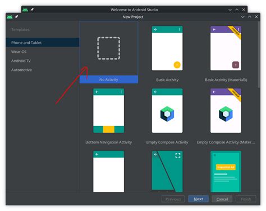This screenshot has width=266, height=211.
Task: Pick the Empty Compose Activity (Material3) thumbnail
Action: click(226, 111)
